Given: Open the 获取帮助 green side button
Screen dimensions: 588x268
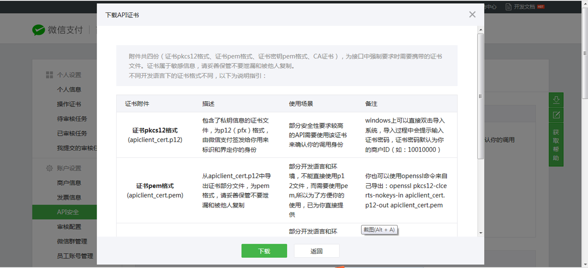Looking at the screenshot, I should [556, 145].
